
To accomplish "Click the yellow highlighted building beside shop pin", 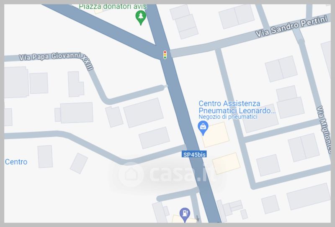I will click(216, 135).
